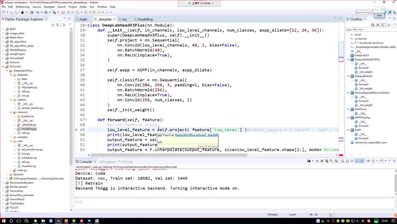
Task: Expand the BERT project
Action: (3, 29)
